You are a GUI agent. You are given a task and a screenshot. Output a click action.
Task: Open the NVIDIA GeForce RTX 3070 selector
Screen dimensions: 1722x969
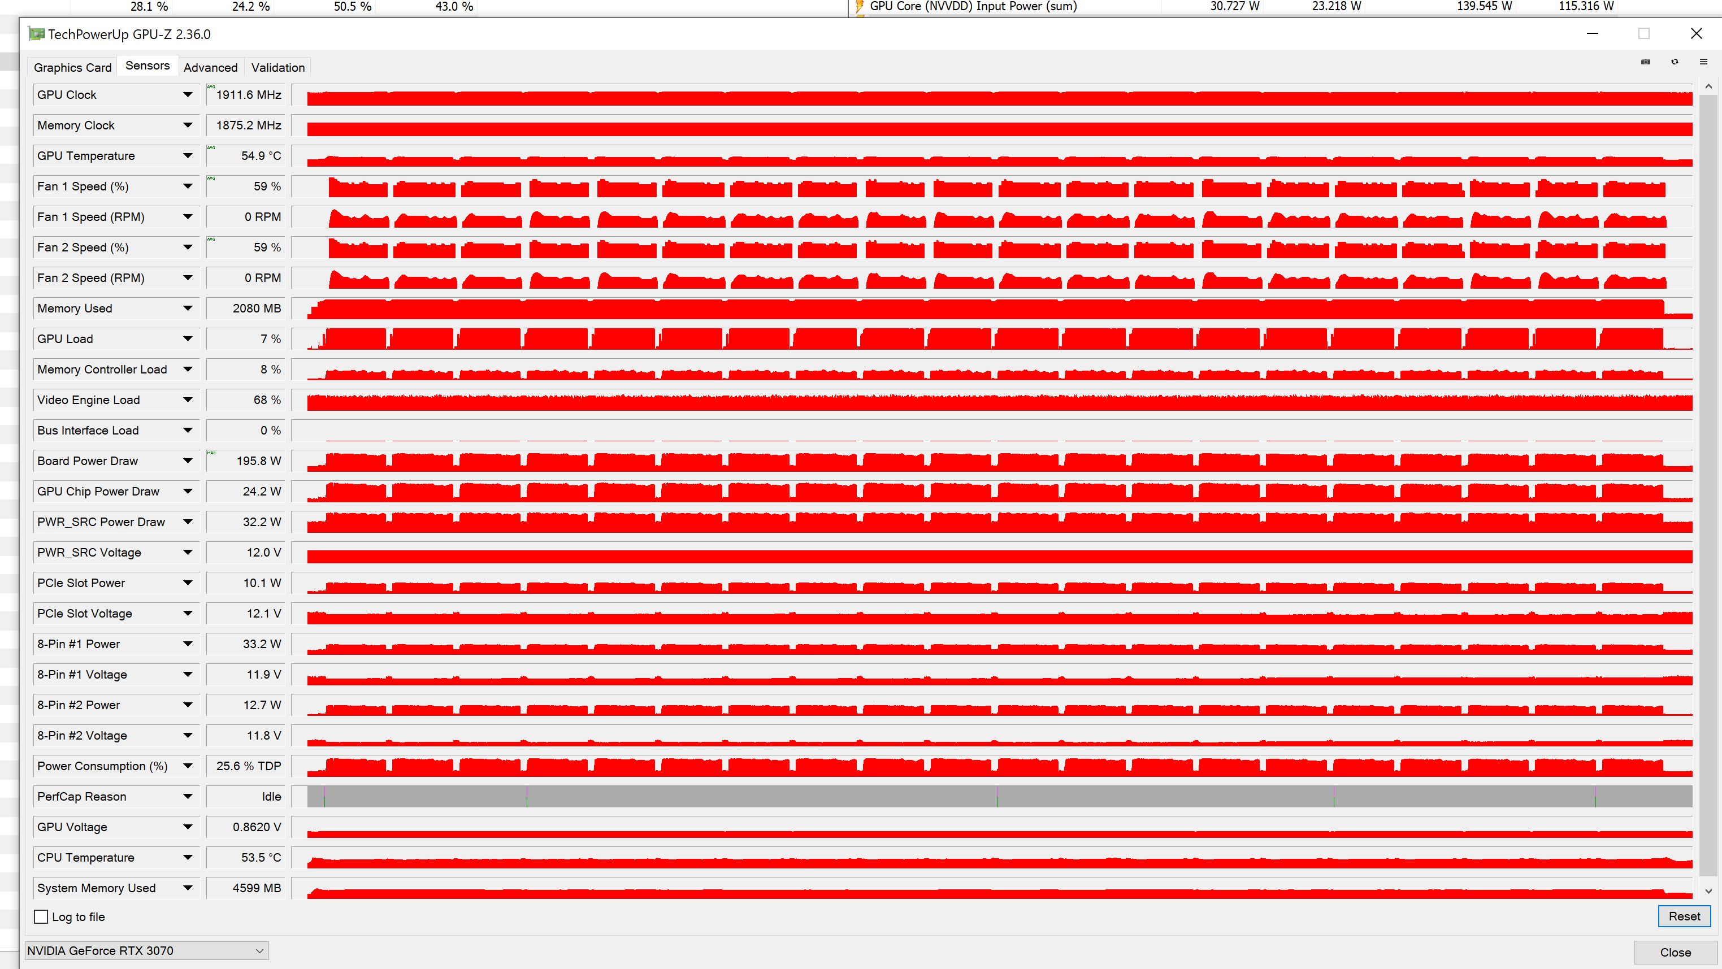point(146,950)
